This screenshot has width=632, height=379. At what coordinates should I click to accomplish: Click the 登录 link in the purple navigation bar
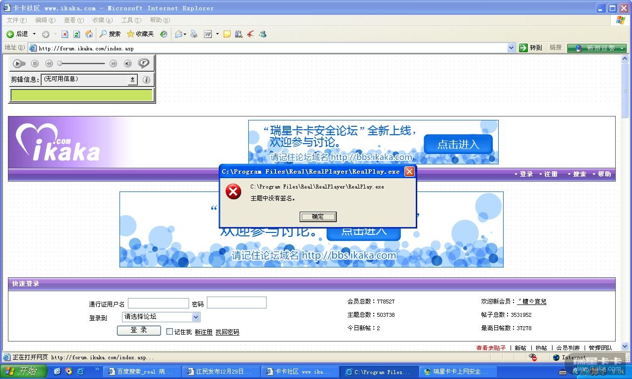(x=526, y=174)
